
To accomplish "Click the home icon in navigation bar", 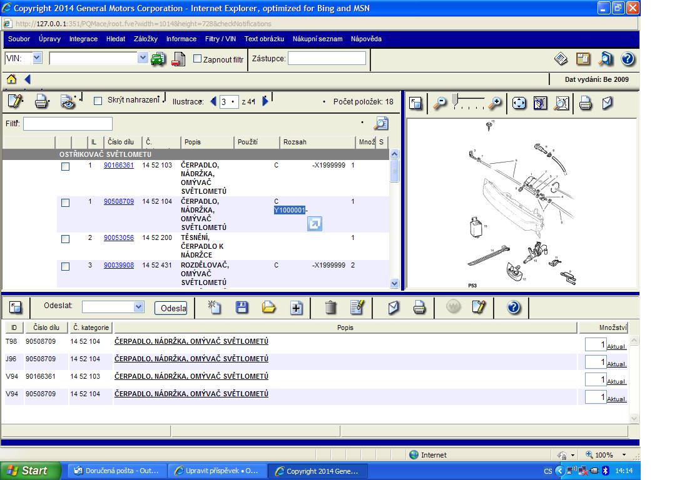I will (11, 79).
